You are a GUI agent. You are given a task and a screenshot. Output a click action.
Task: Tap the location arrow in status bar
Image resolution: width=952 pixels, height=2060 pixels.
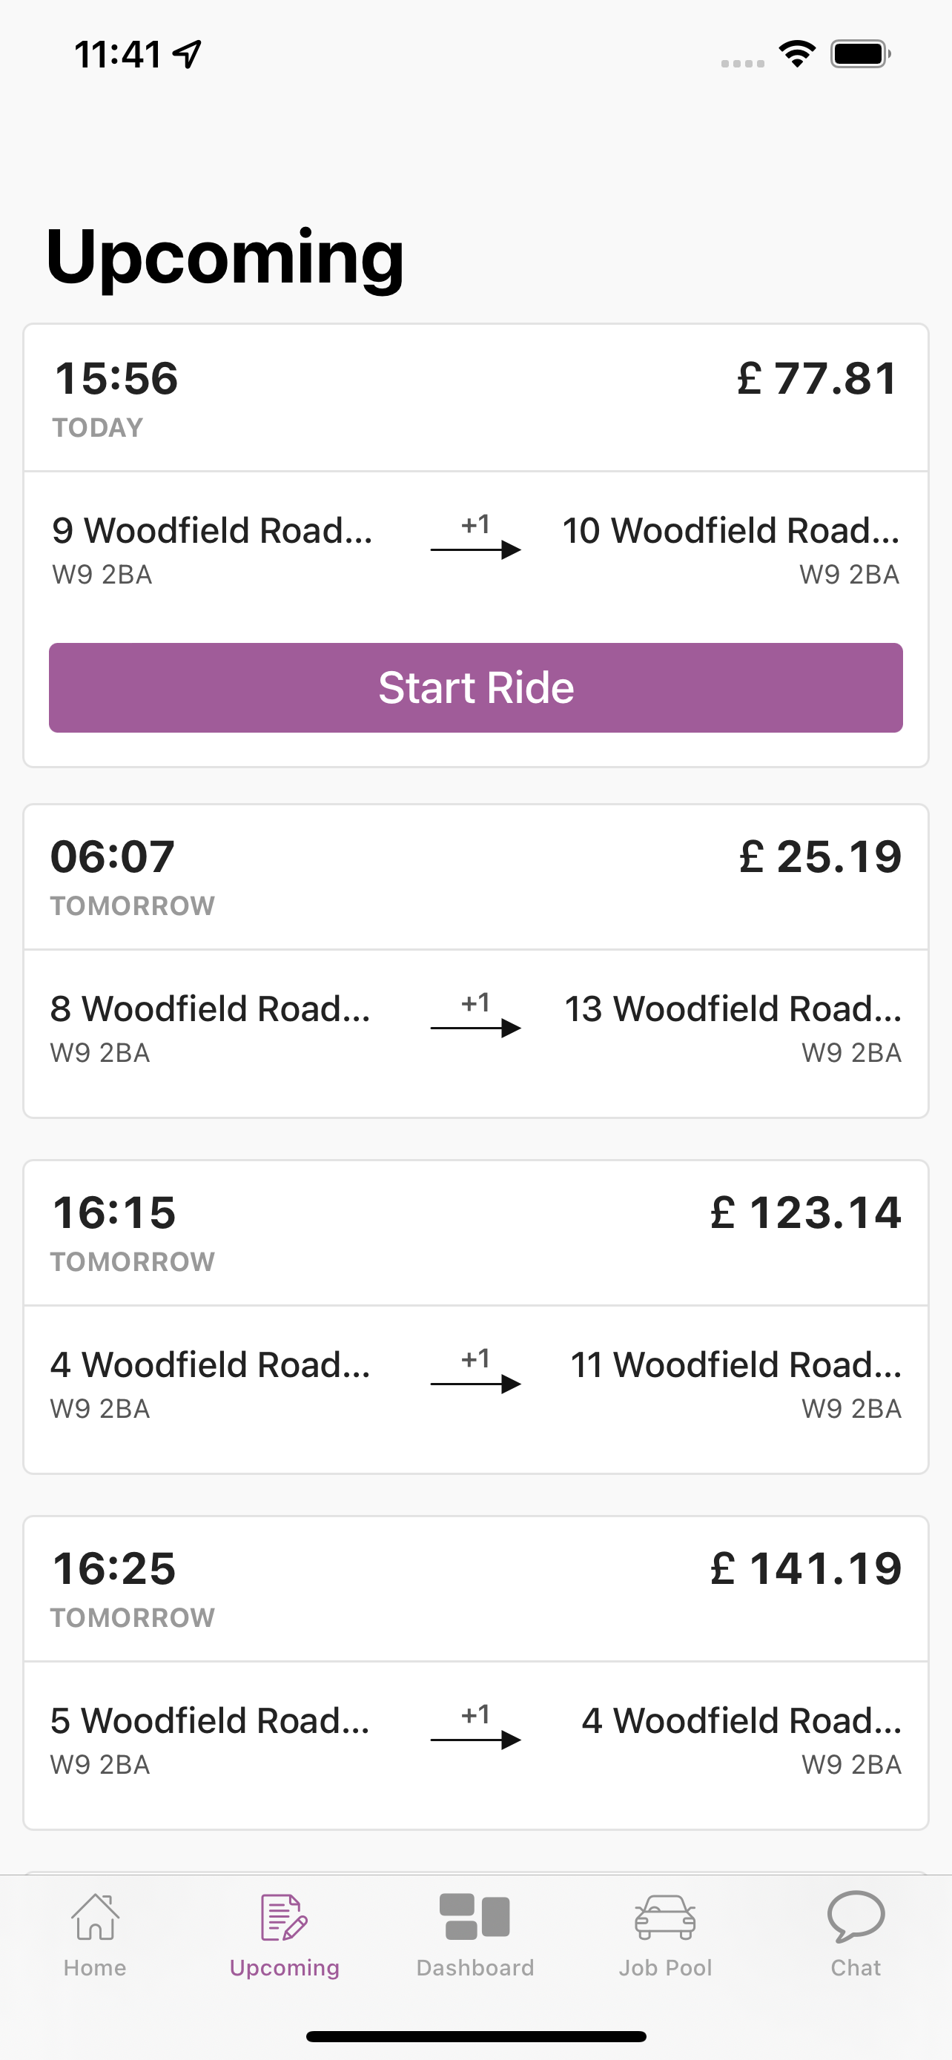click(188, 54)
